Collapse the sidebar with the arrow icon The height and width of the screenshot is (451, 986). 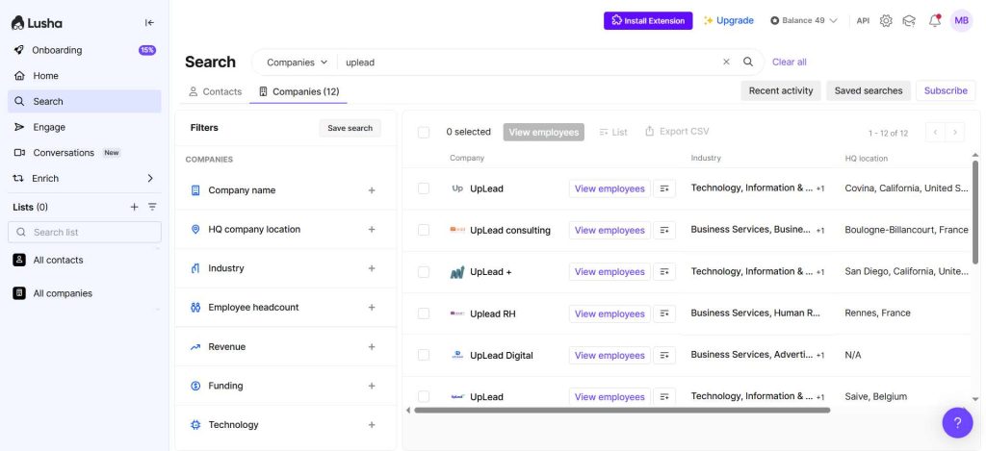coord(149,23)
